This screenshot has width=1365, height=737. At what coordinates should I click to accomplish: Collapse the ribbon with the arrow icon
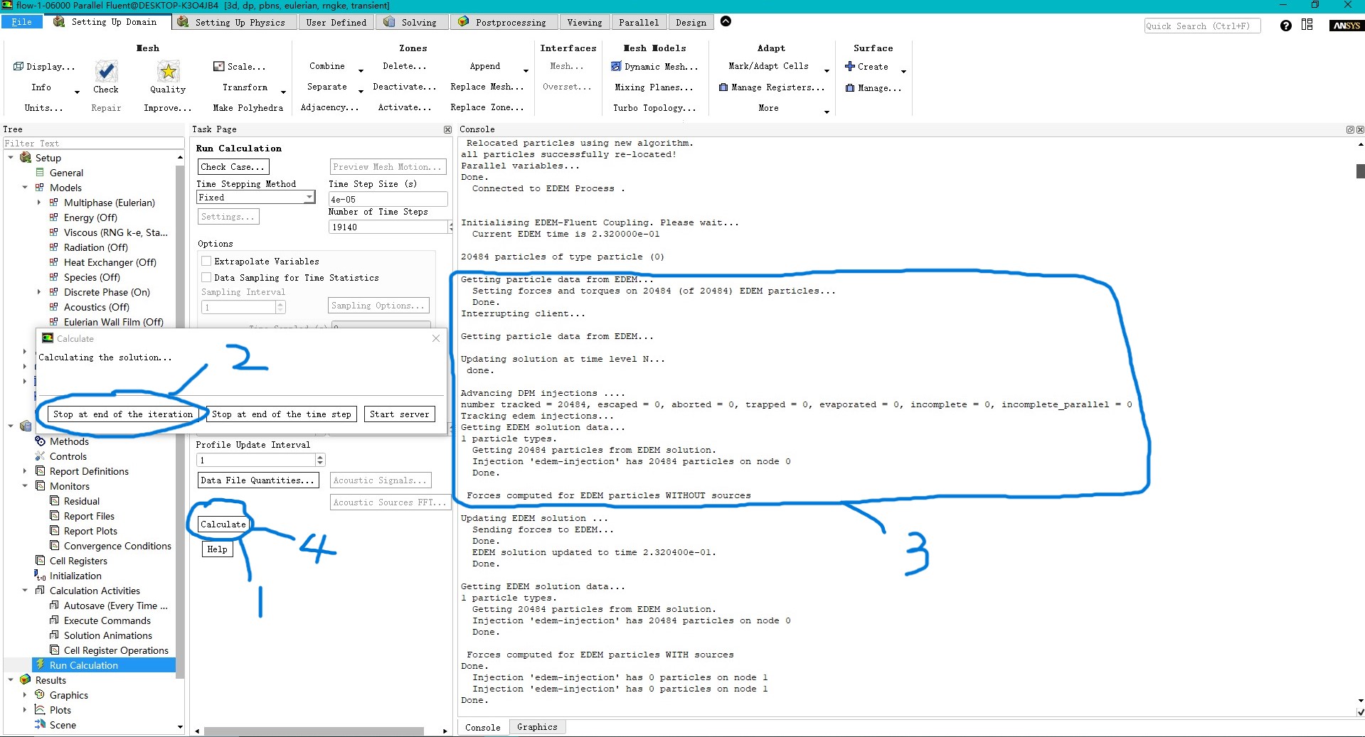[x=726, y=21]
